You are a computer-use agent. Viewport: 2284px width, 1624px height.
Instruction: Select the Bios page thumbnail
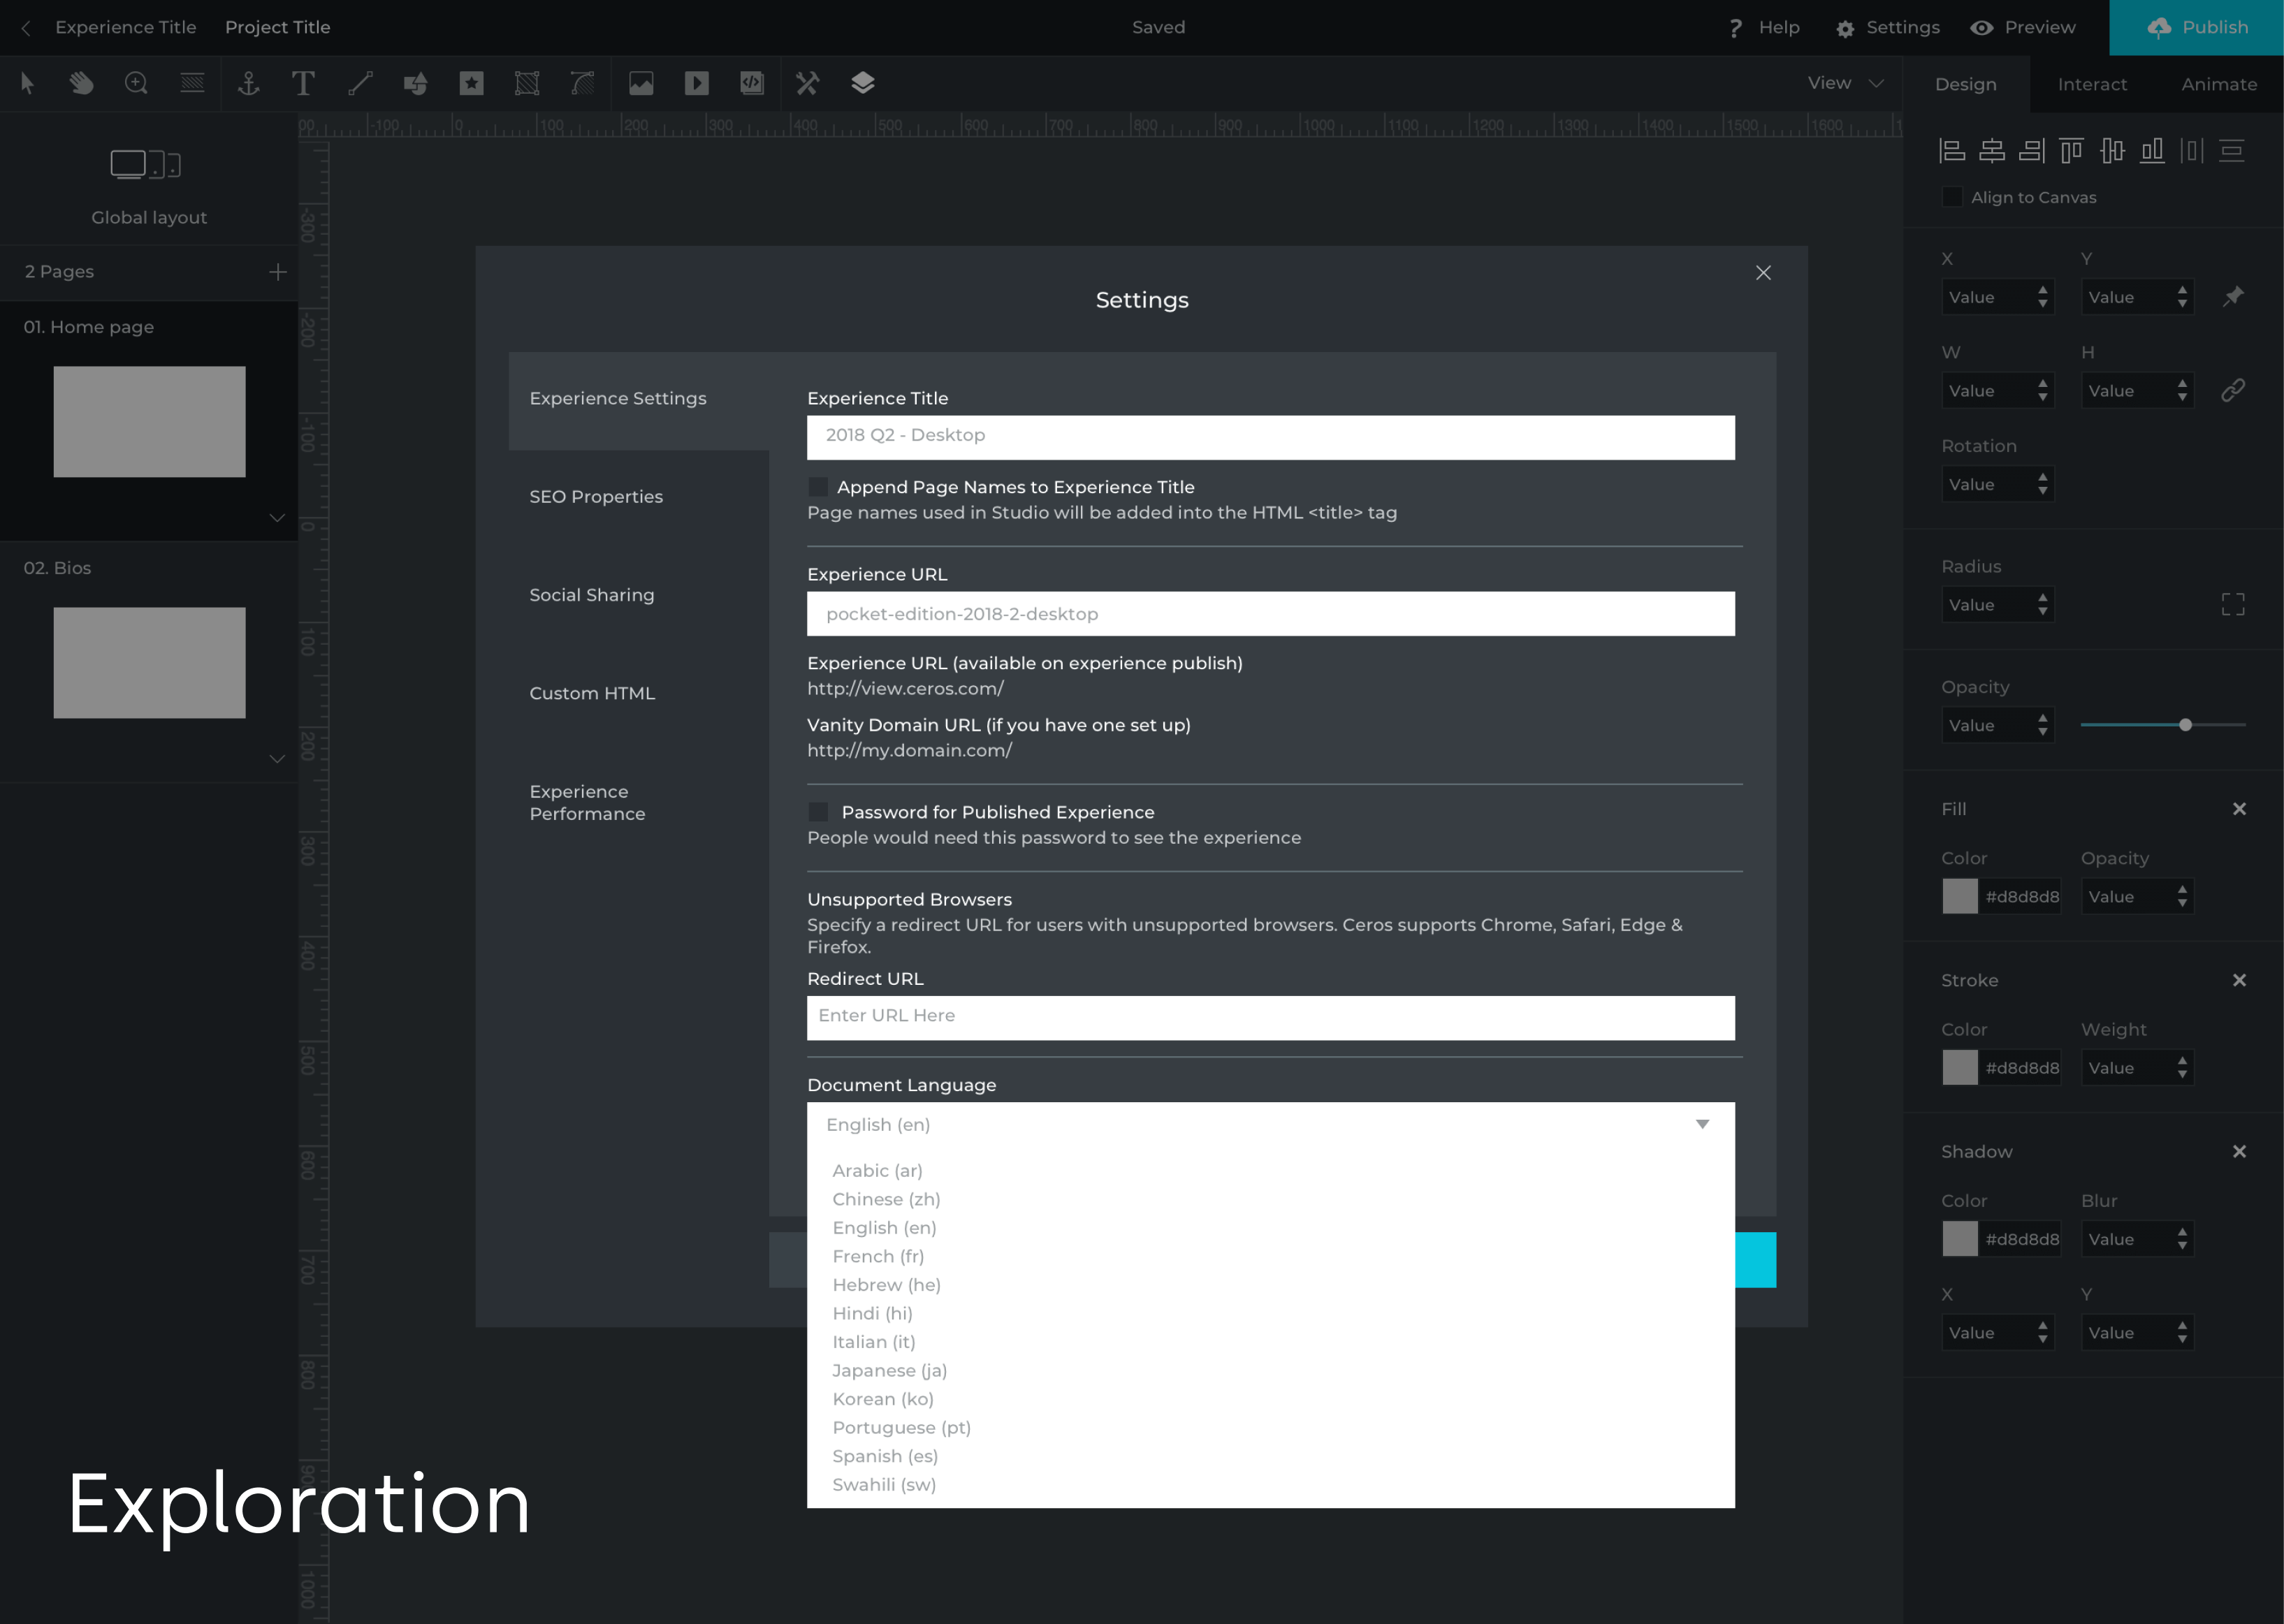[x=149, y=662]
